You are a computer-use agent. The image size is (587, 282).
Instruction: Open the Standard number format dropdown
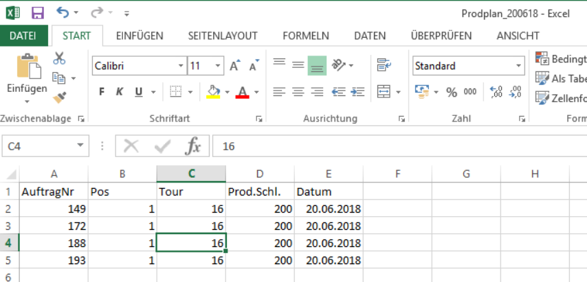519,66
